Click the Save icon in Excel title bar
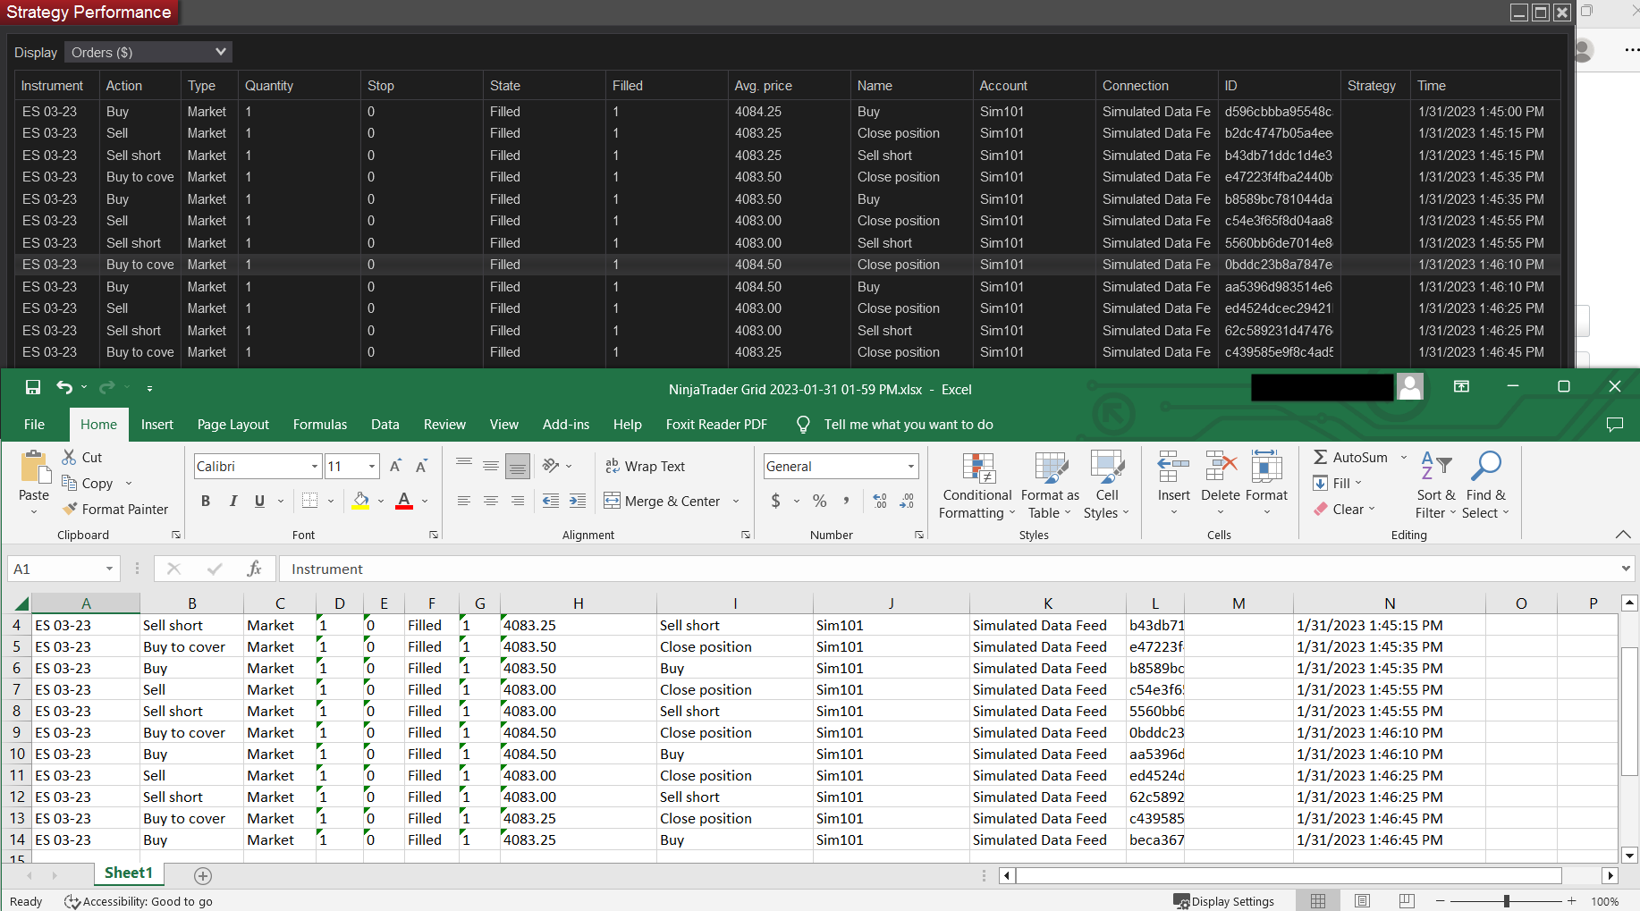The height and width of the screenshot is (911, 1640). [33, 387]
